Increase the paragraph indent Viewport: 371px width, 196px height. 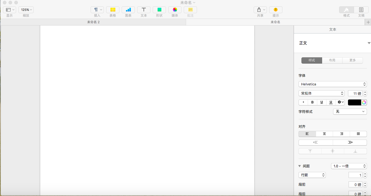pos(350,142)
